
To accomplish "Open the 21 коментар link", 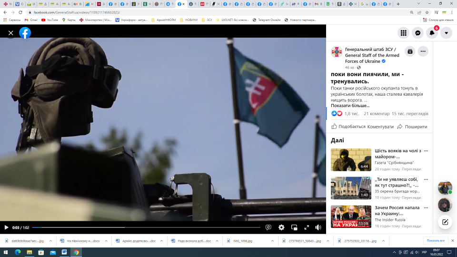I will [376, 114].
